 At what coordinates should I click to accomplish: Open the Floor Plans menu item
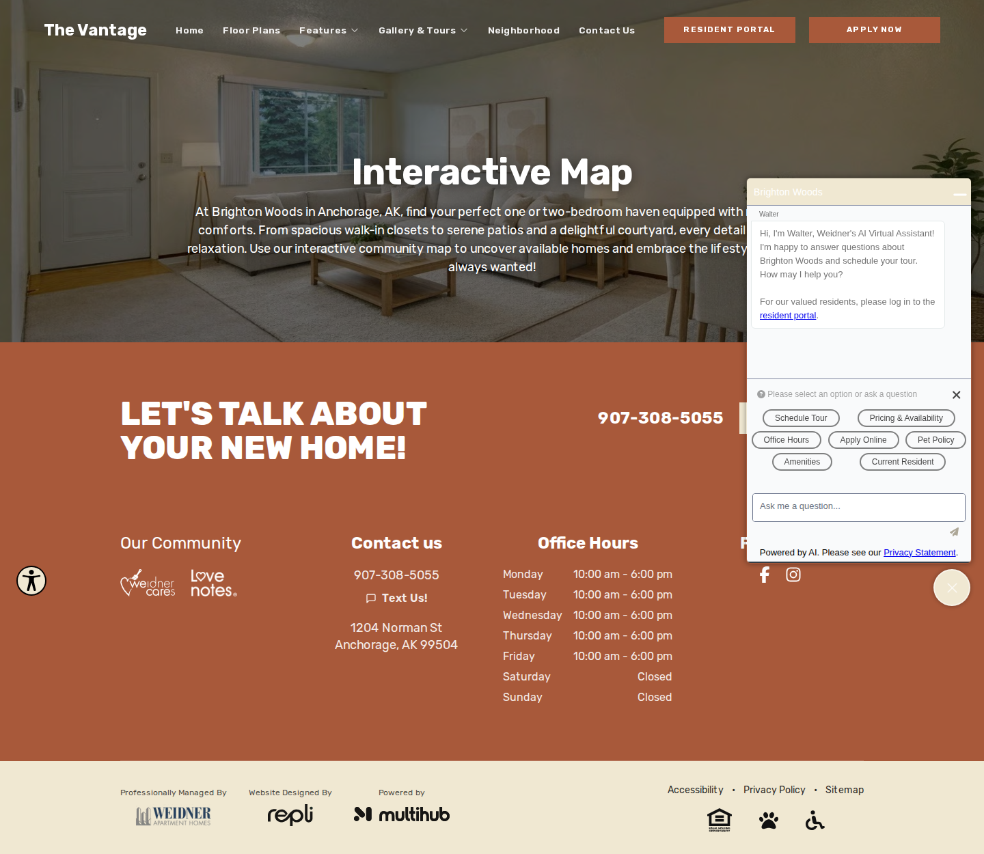(x=251, y=31)
